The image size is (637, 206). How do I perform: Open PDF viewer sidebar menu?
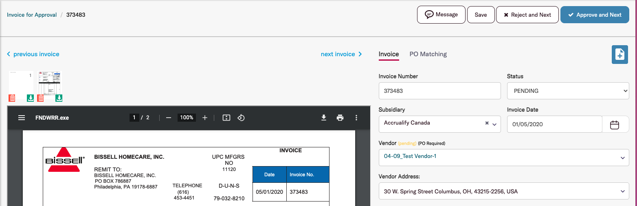[x=22, y=118]
